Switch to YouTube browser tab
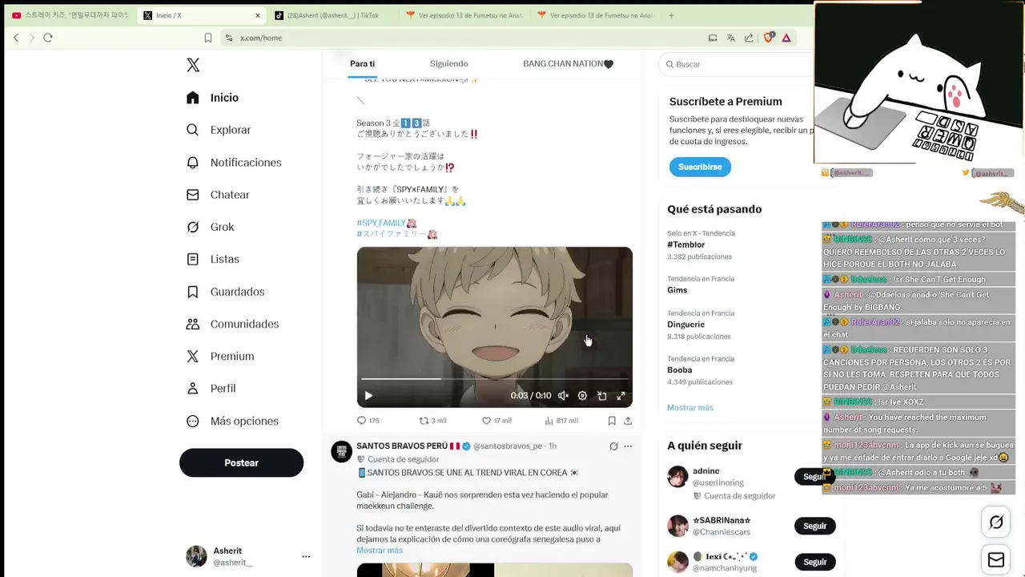 pos(70,15)
